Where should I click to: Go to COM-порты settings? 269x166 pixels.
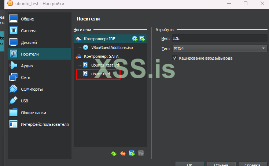(40, 89)
